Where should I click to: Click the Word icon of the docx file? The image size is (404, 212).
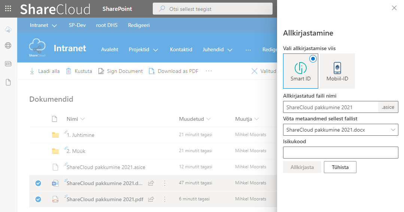tap(55, 183)
